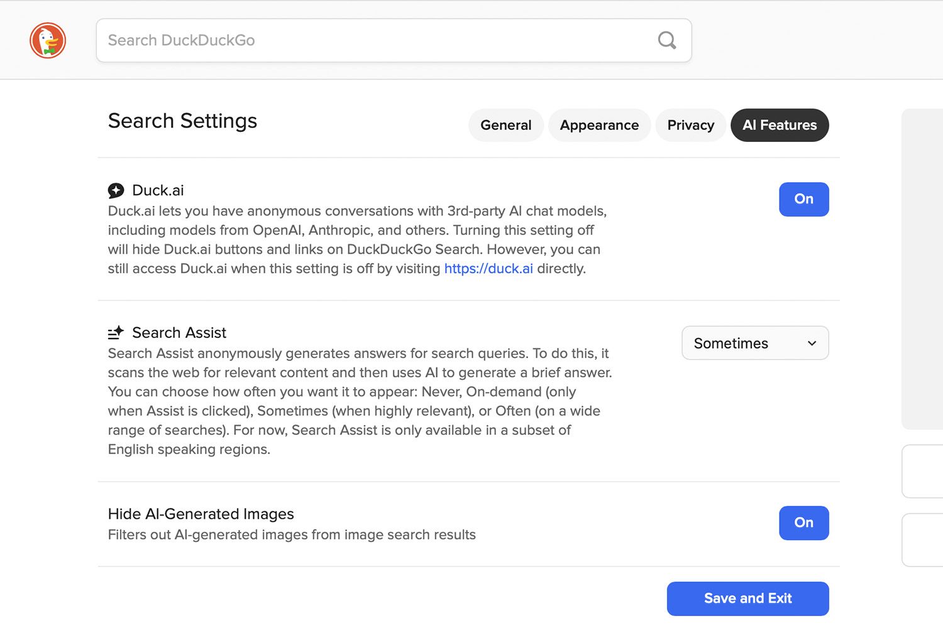
Task: Open the Search Assist frequency dropdown
Action: tap(754, 343)
